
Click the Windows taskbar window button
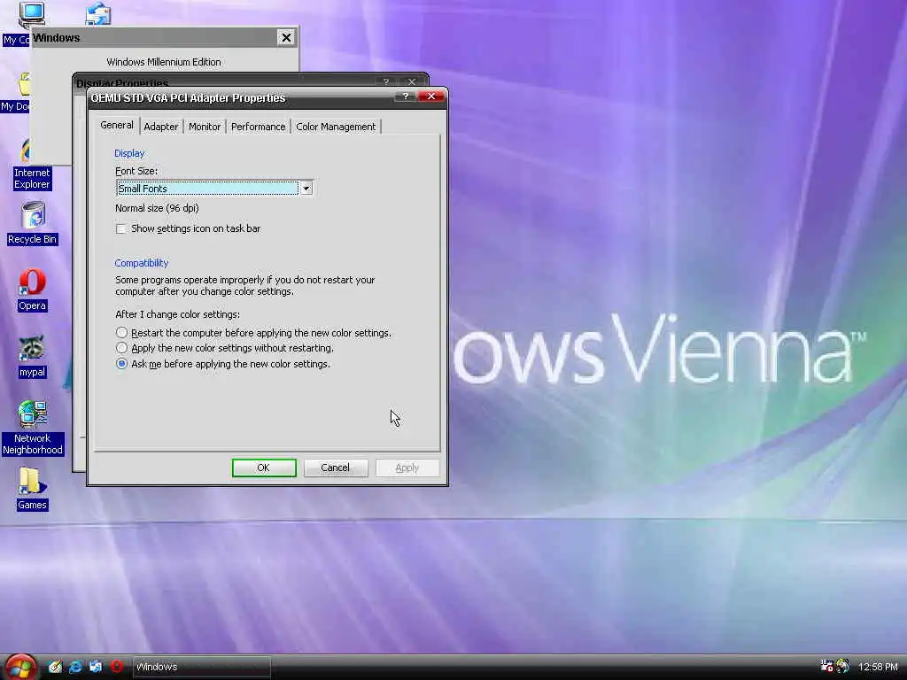pyautogui.click(x=201, y=667)
